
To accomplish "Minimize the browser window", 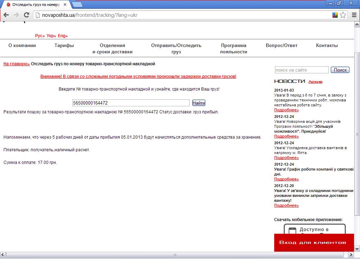I will point(330,3).
